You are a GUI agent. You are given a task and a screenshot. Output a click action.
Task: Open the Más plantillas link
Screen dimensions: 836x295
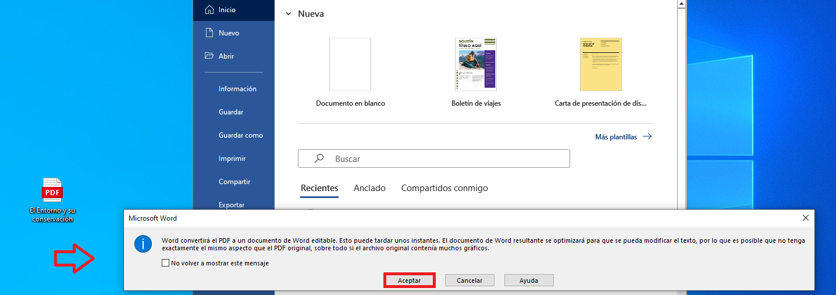coord(616,137)
